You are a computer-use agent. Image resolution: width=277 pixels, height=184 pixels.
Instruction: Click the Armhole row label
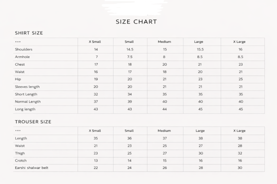point(23,57)
